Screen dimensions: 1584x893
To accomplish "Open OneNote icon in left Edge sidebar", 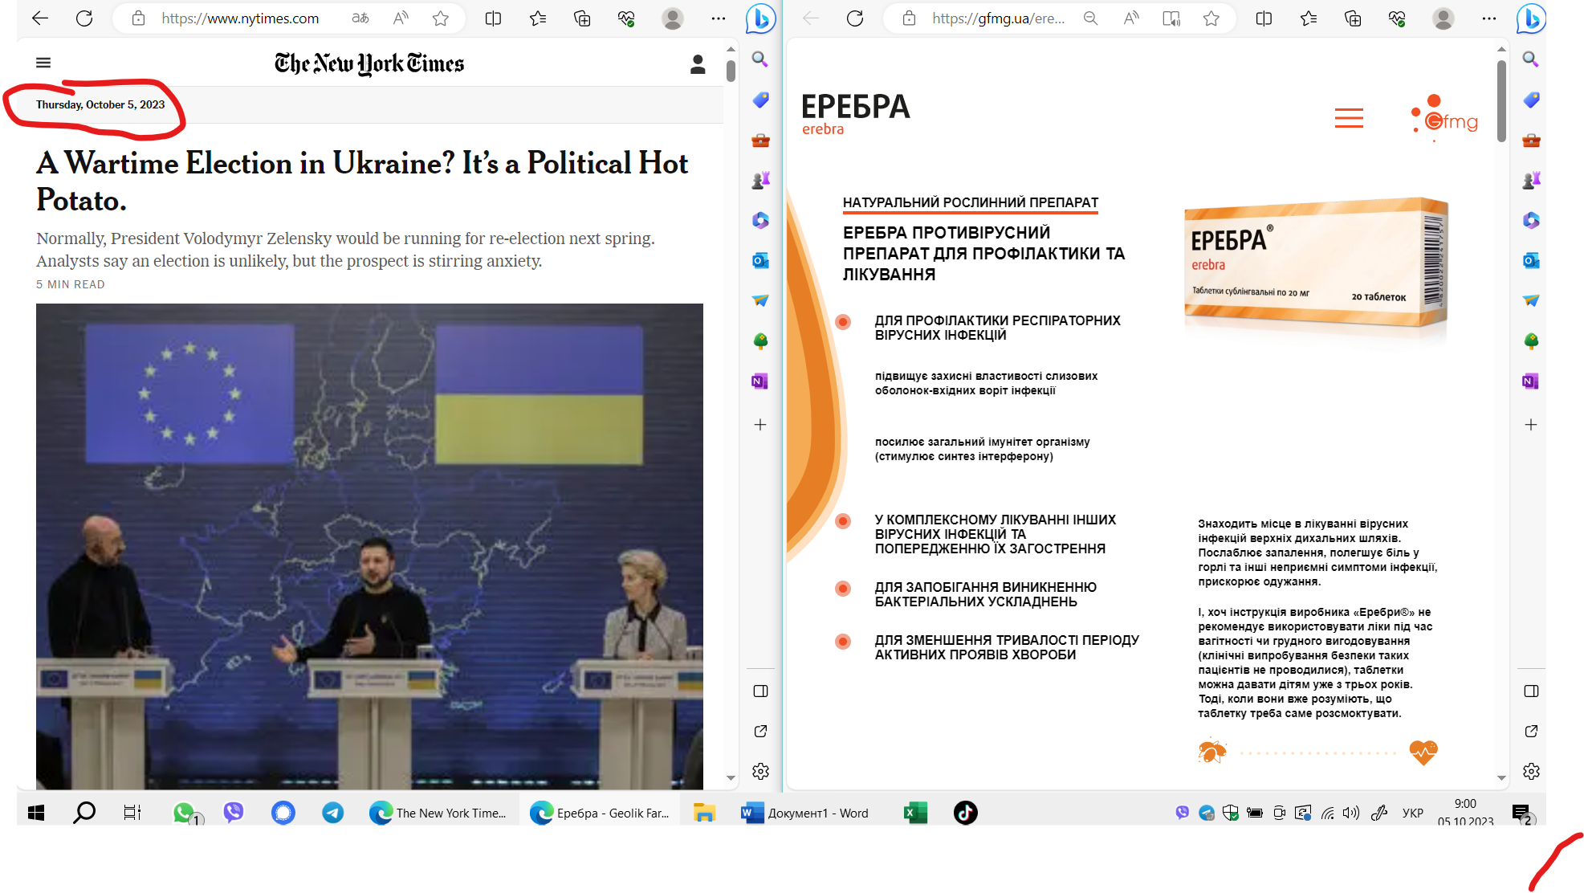I will point(760,381).
